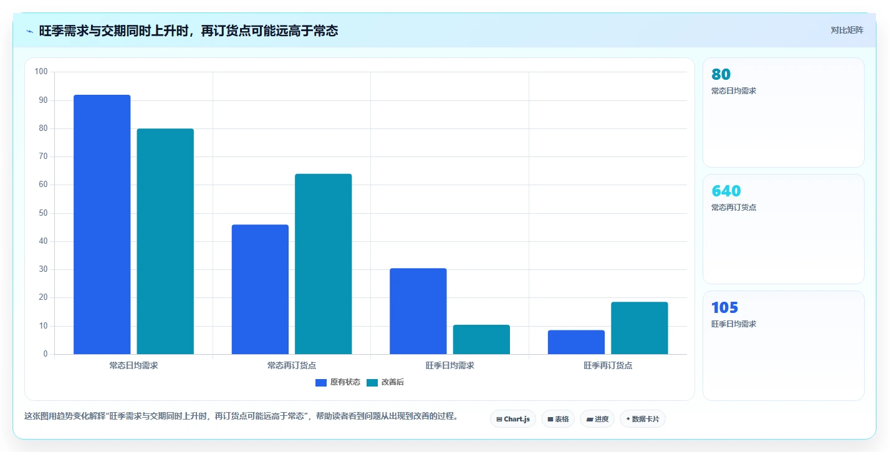The height and width of the screenshot is (452, 889).
Task: Click the teal 常态再订货点 bar
Action: point(324,264)
